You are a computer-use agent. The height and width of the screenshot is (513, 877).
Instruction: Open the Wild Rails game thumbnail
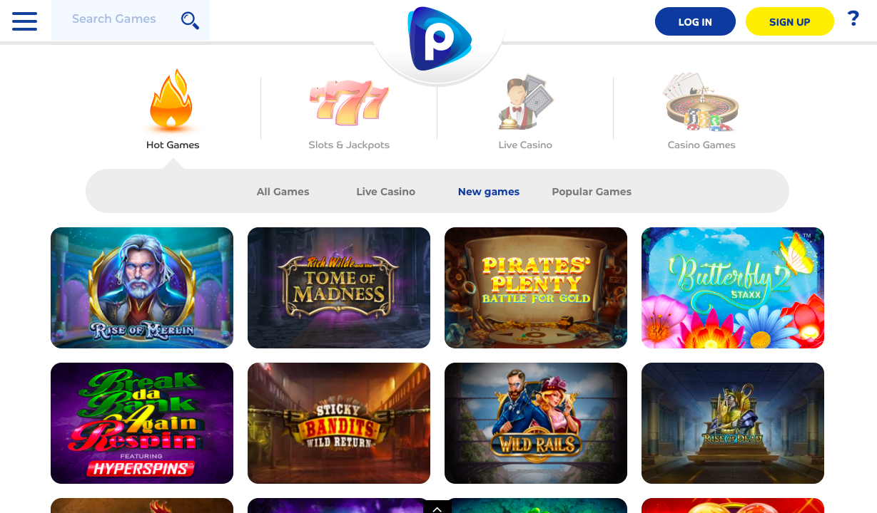[x=536, y=423]
